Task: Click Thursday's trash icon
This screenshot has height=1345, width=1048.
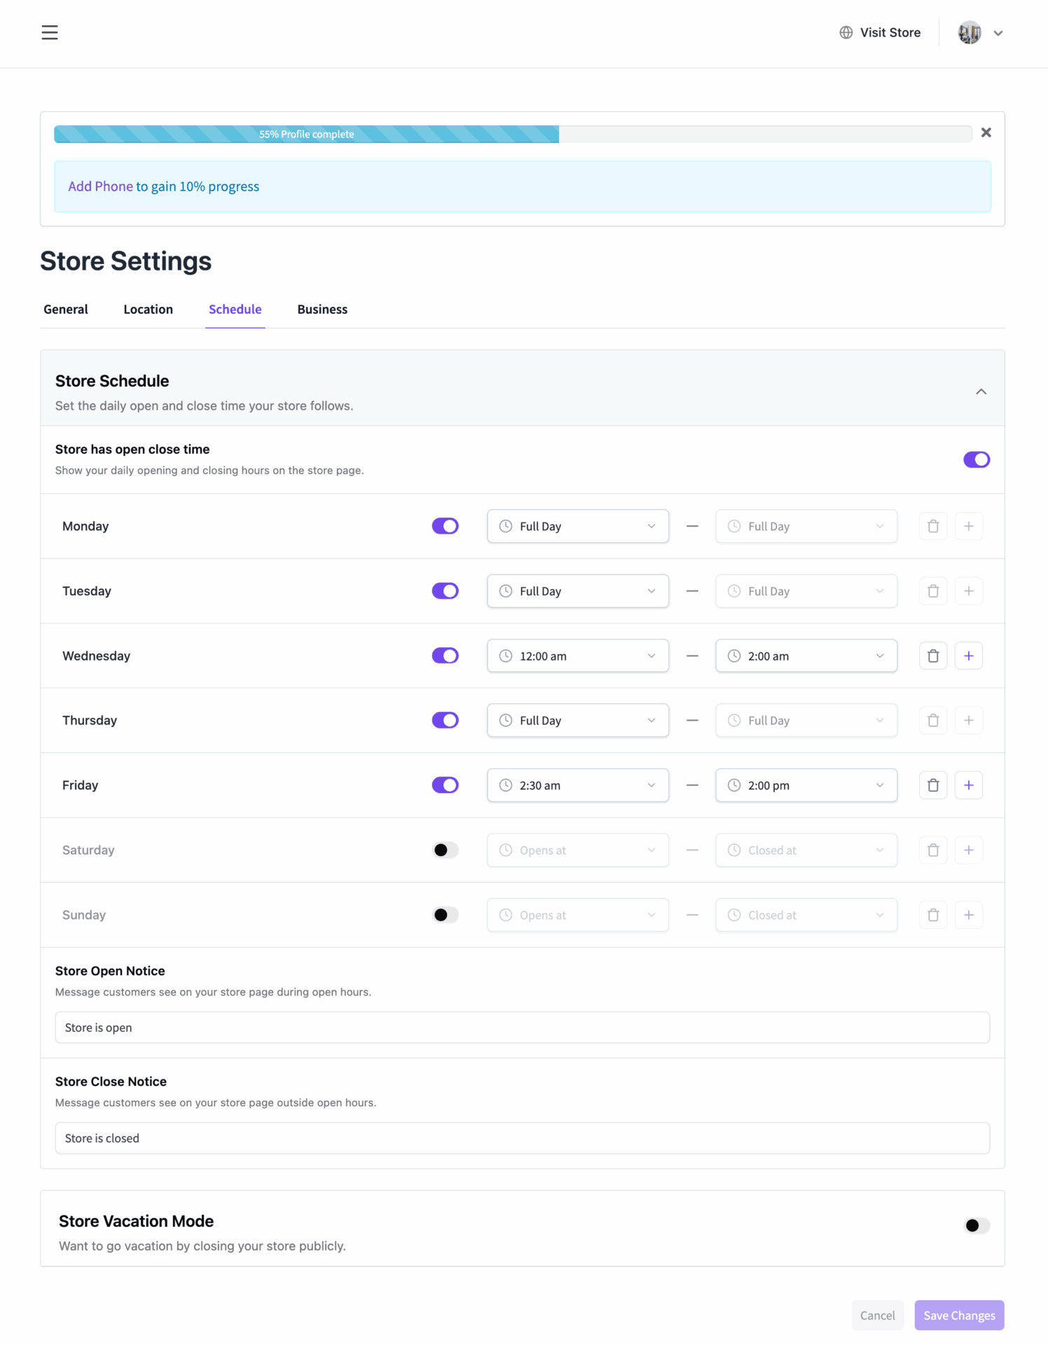Action: (x=933, y=720)
